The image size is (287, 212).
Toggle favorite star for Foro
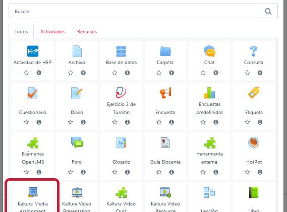71,172
